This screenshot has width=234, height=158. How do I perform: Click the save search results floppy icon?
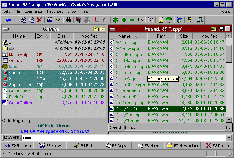(x=221, y=29)
